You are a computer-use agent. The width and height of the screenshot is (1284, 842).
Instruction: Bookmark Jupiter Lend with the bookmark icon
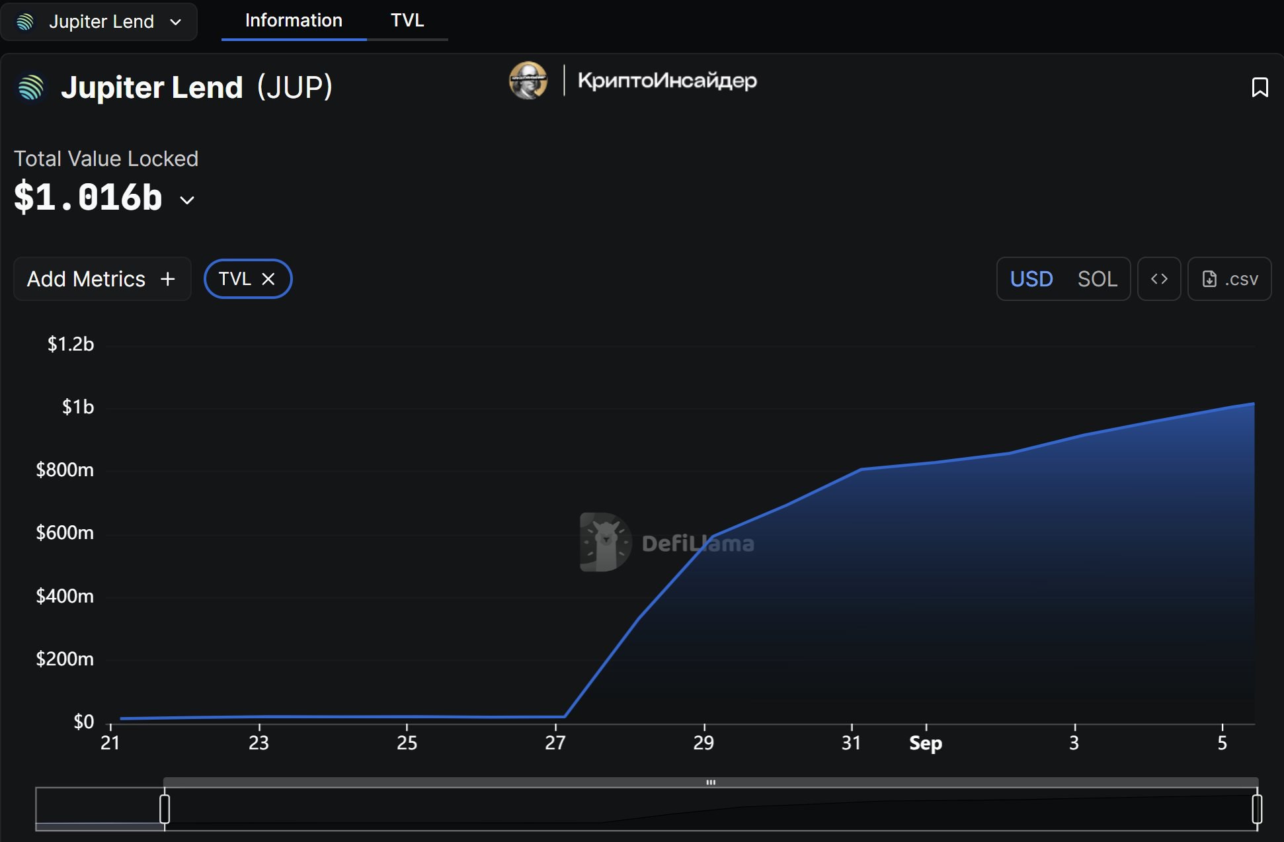click(x=1260, y=87)
